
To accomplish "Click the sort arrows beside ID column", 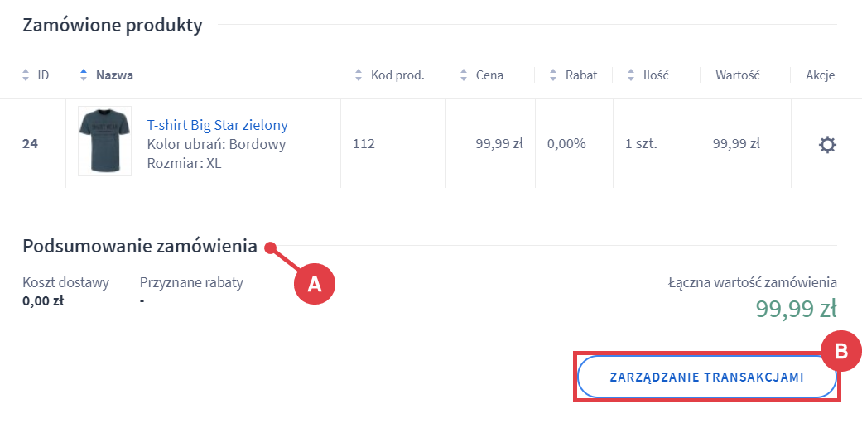I will tap(26, 75).
